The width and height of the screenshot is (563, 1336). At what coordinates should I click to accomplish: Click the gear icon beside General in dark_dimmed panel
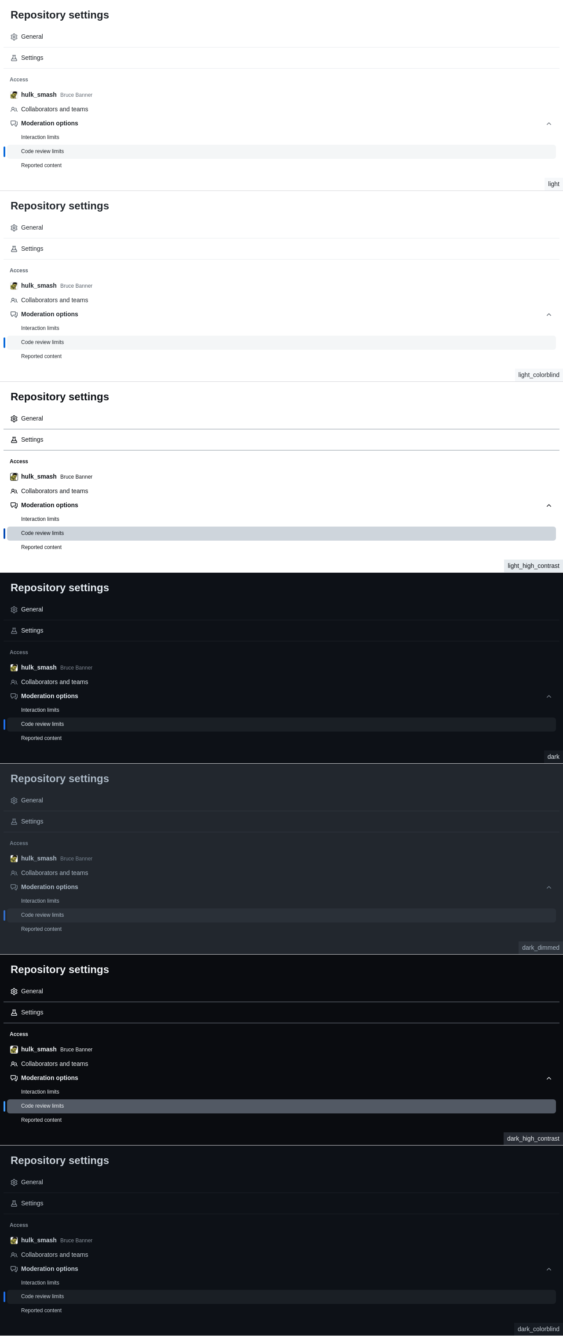pos(14,800)
